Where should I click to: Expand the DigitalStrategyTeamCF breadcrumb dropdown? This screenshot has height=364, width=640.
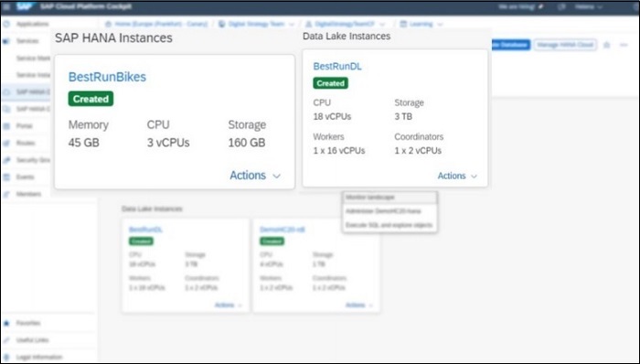(382, 25)
